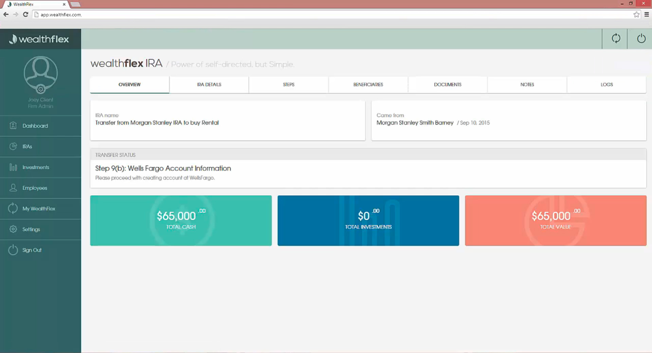The height and width of the screenshot is (353, 652).
Task: Click the Total Investments $0 card
Action: (x=368, y=220)
